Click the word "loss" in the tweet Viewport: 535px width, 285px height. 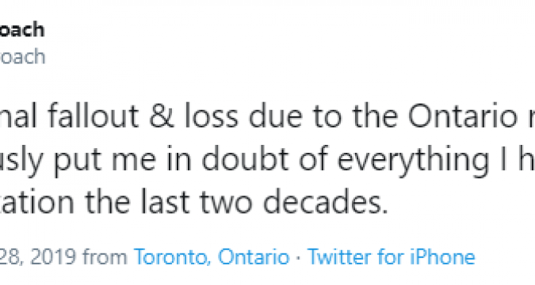tap(212, 116)
